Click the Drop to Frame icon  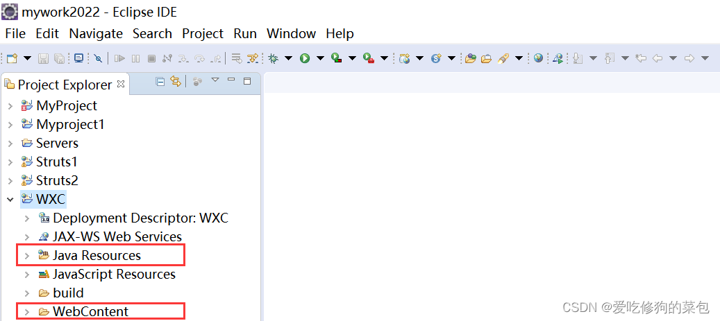tap(237, 58)
